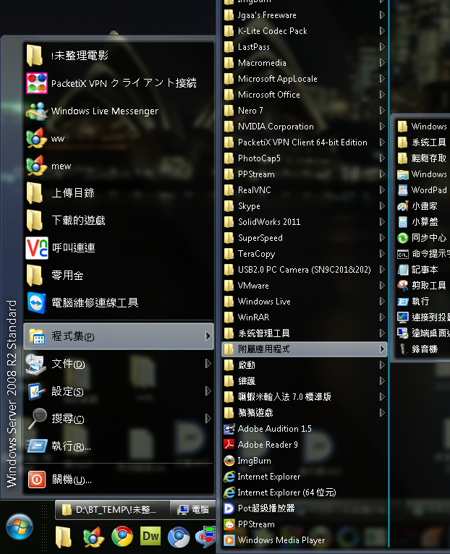Expand 程式集(P) submenu arrow
The height and width of the screenshot is (554, 450).
pos(208,336)
